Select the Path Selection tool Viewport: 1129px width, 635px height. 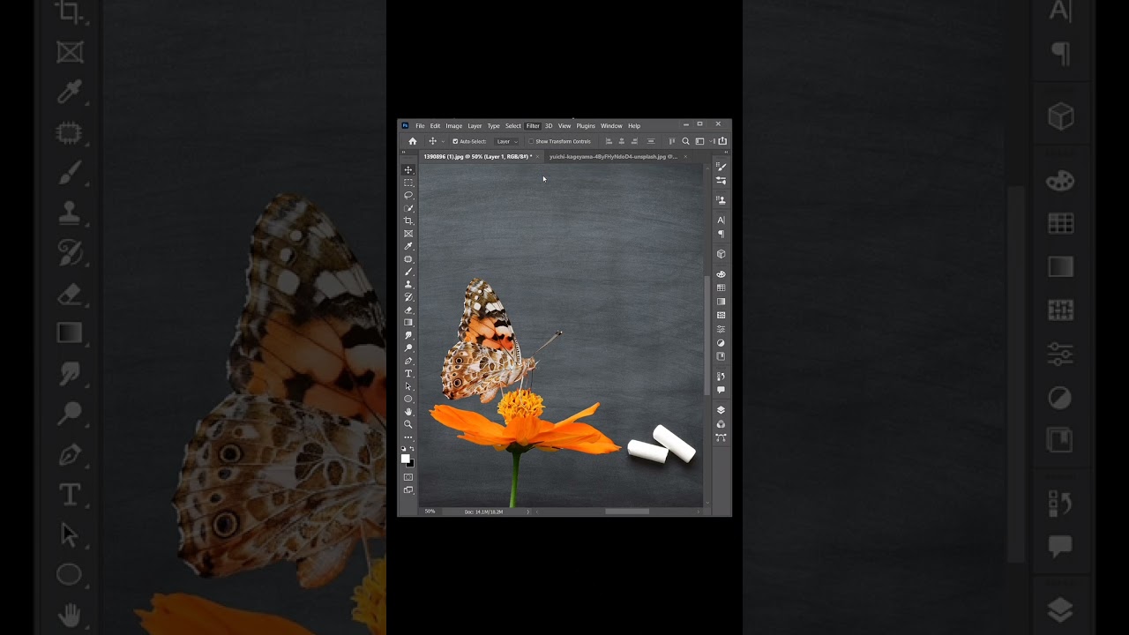[408, 386]
